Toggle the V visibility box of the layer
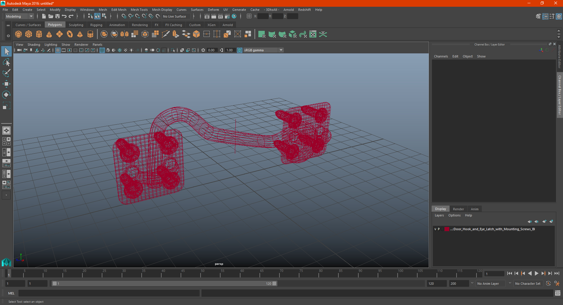 [x=435, y=229]
